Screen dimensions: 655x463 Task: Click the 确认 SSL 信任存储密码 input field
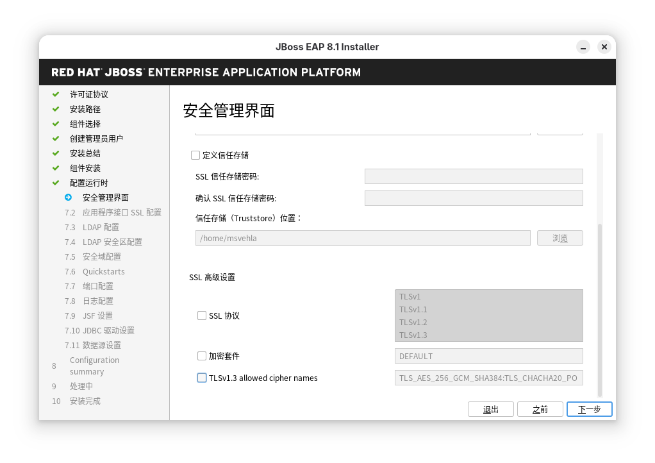[x=474, y=198]
